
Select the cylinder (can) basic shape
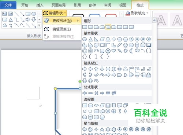pyautogui.click(x=137, y=45)
